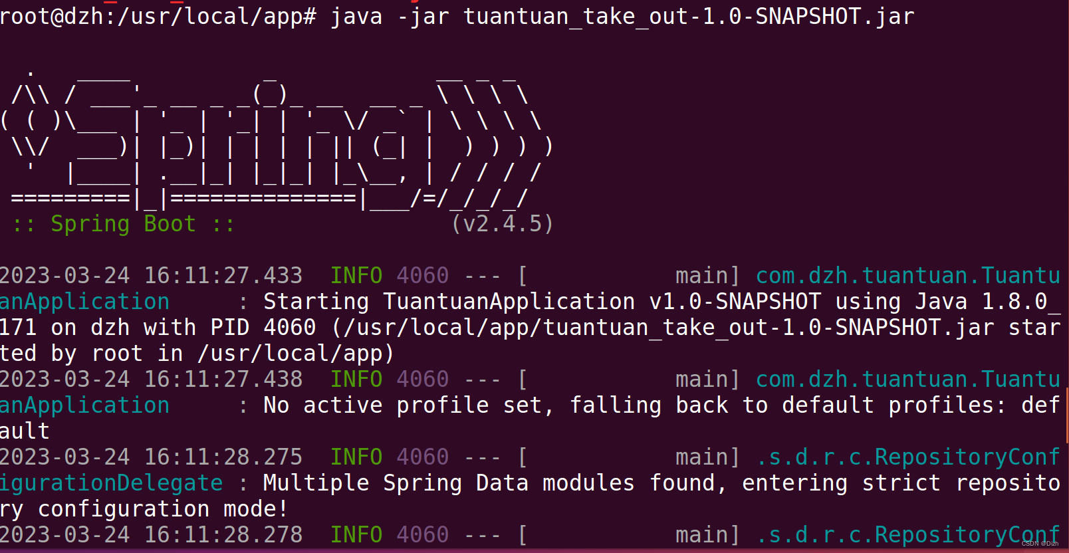Click the ':: Spring Boot ::' banner text
This screenshot has height=553, width=1069.
coord(124,224)
